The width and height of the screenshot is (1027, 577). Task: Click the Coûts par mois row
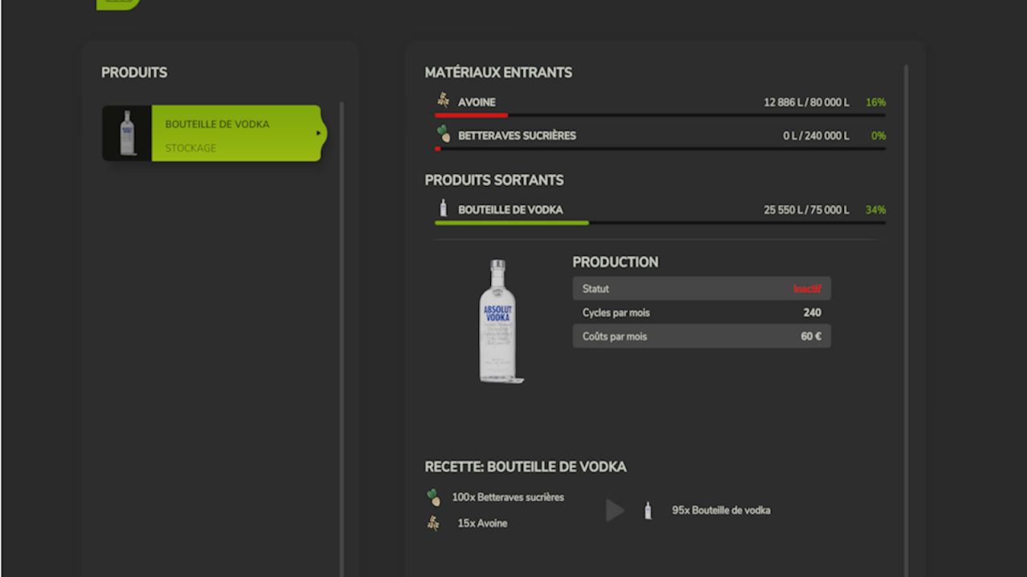pos(701,337)
